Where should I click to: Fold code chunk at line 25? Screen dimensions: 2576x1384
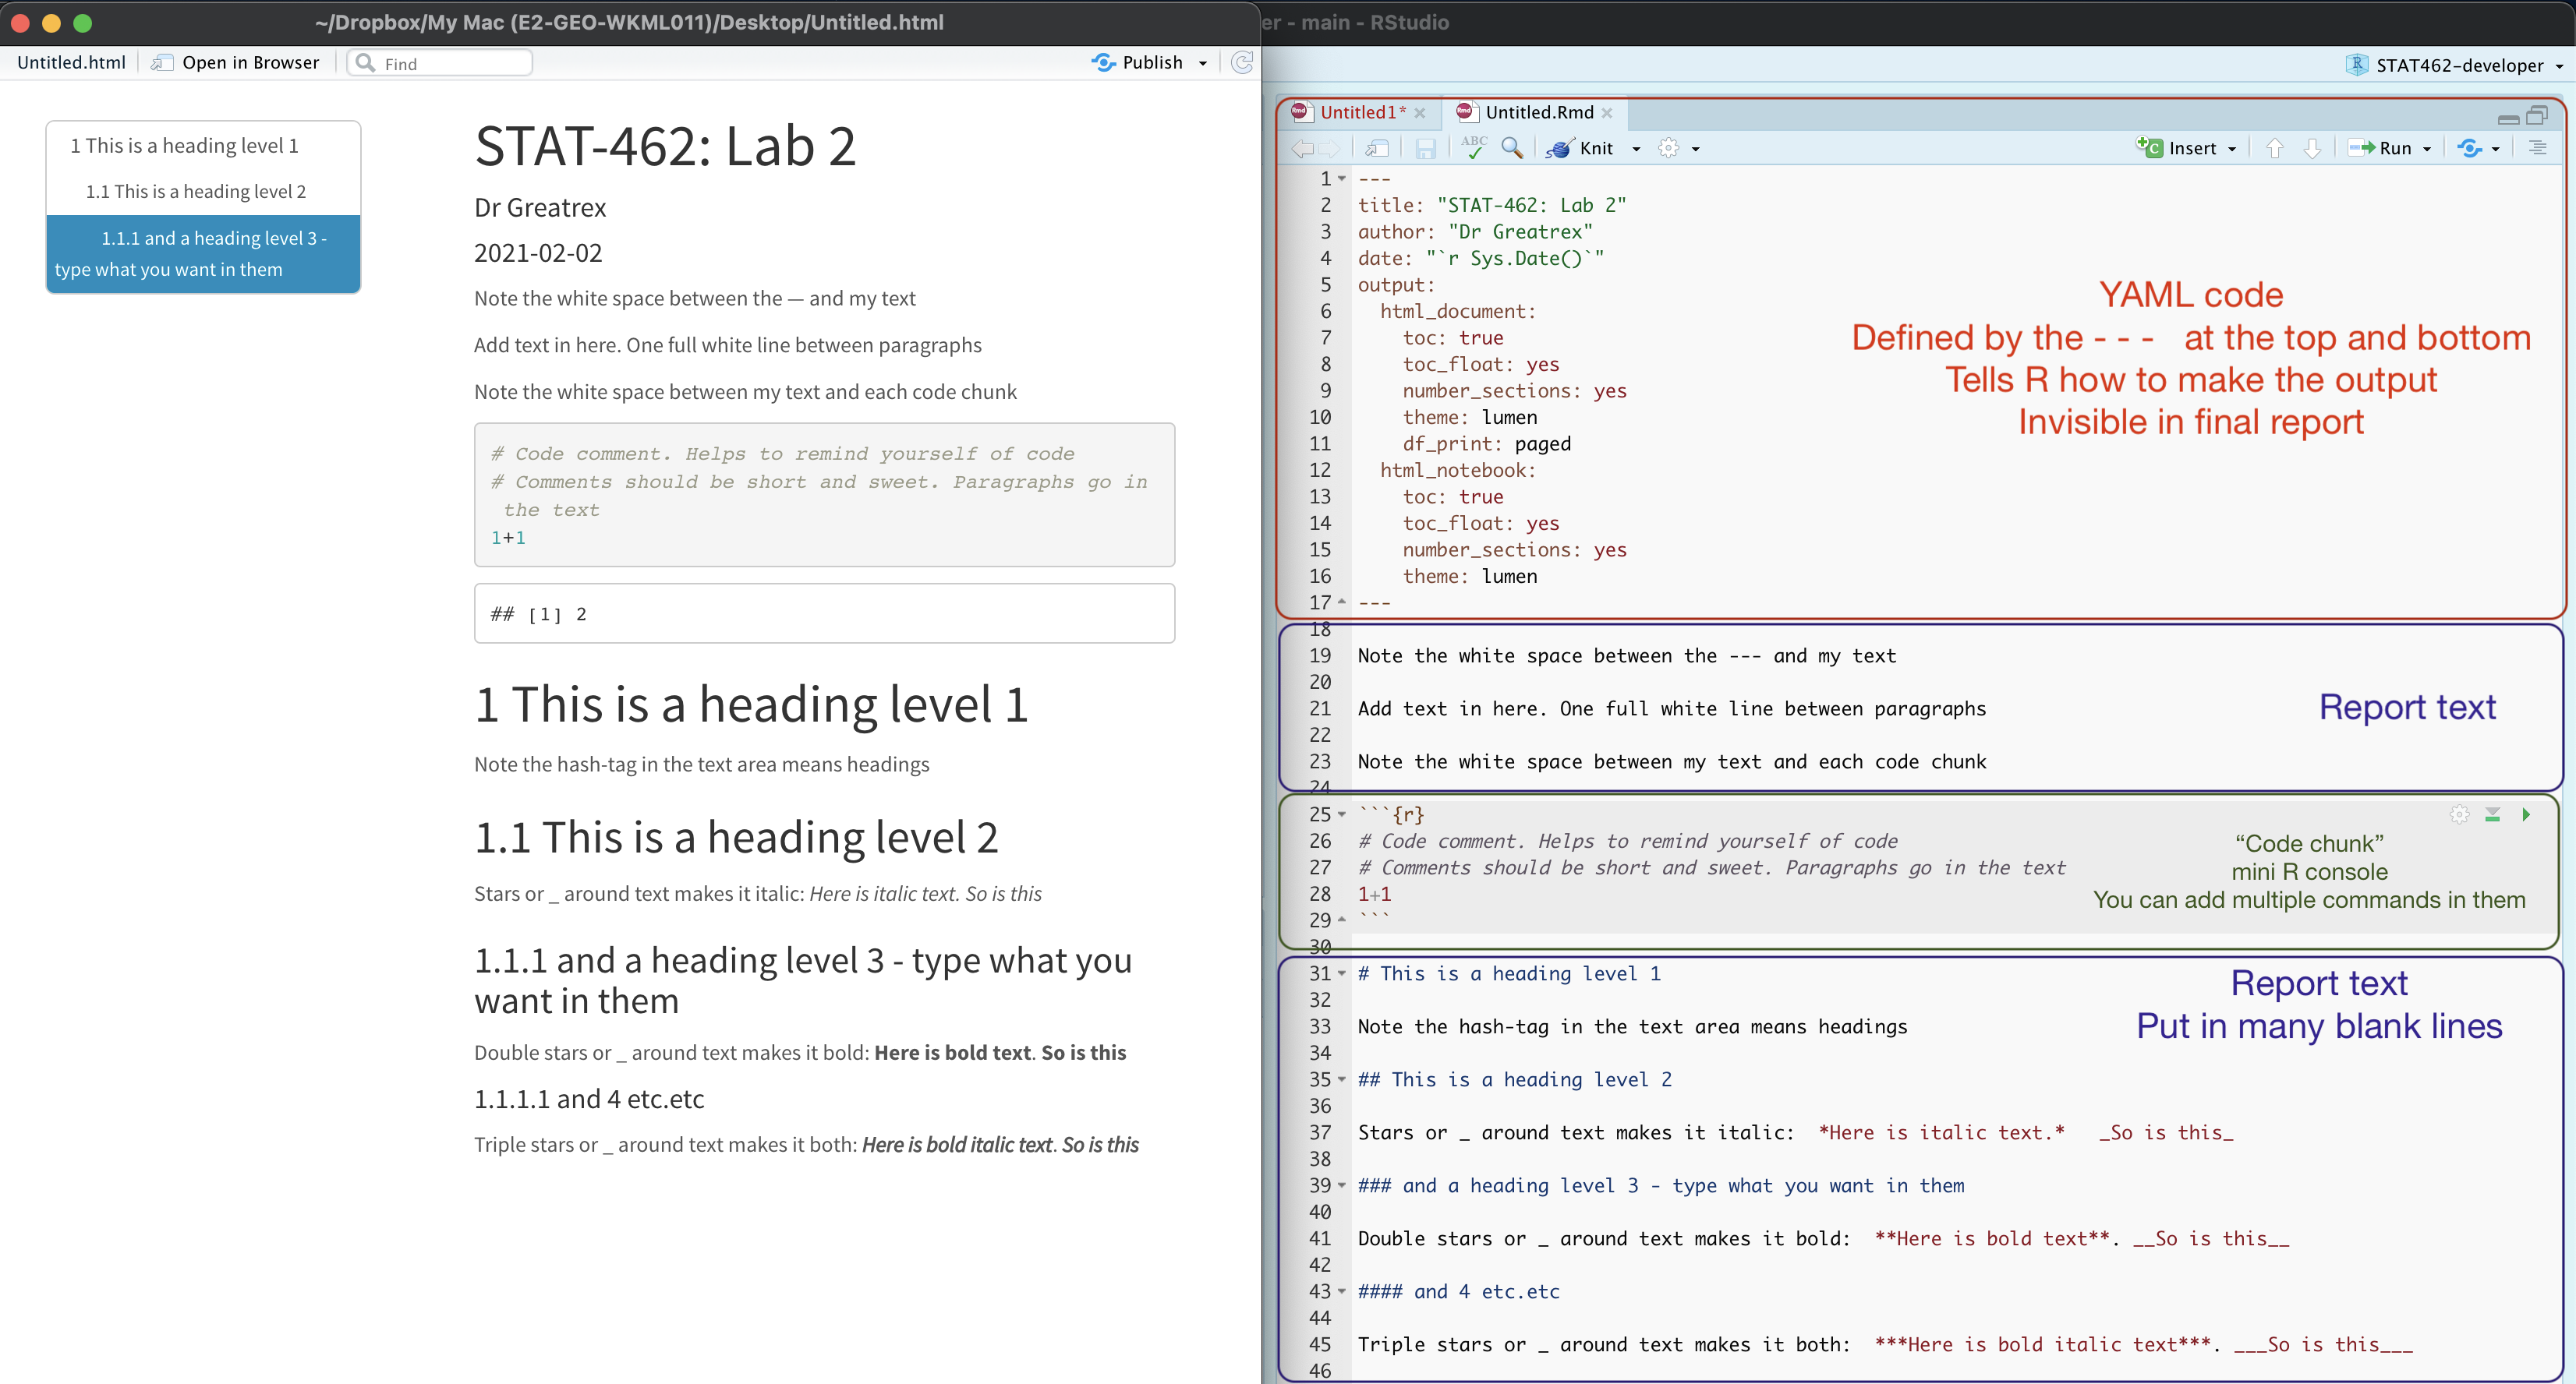pos(1342,814)
